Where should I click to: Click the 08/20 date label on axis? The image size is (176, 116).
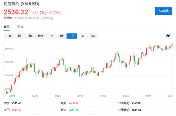[148, 96]
